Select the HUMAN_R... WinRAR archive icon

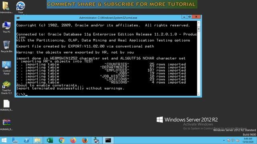point(6,124)
